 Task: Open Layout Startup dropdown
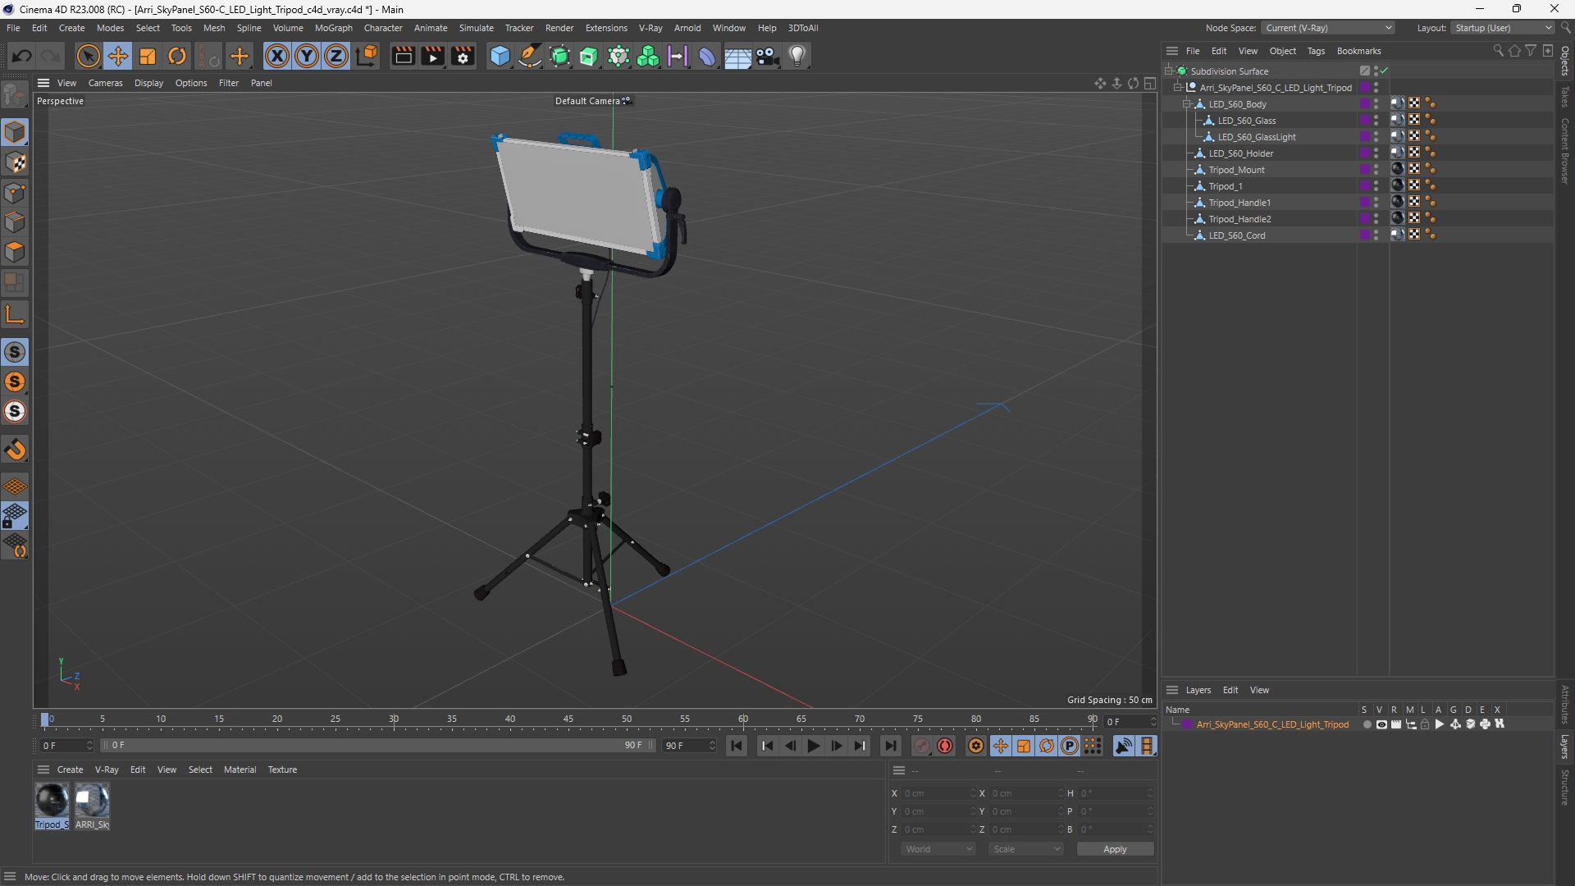1504,28
